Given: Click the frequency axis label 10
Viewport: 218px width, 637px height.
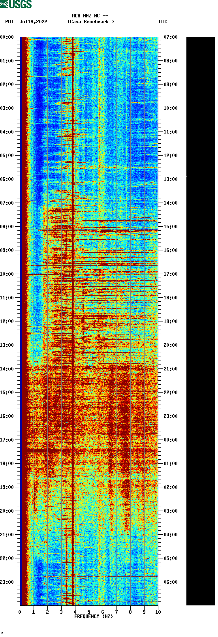Looking at the screenshot, I should (x=158, y=612).
